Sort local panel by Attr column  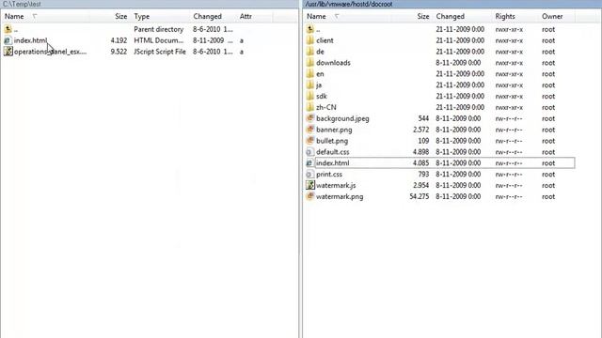click(246, 17)
